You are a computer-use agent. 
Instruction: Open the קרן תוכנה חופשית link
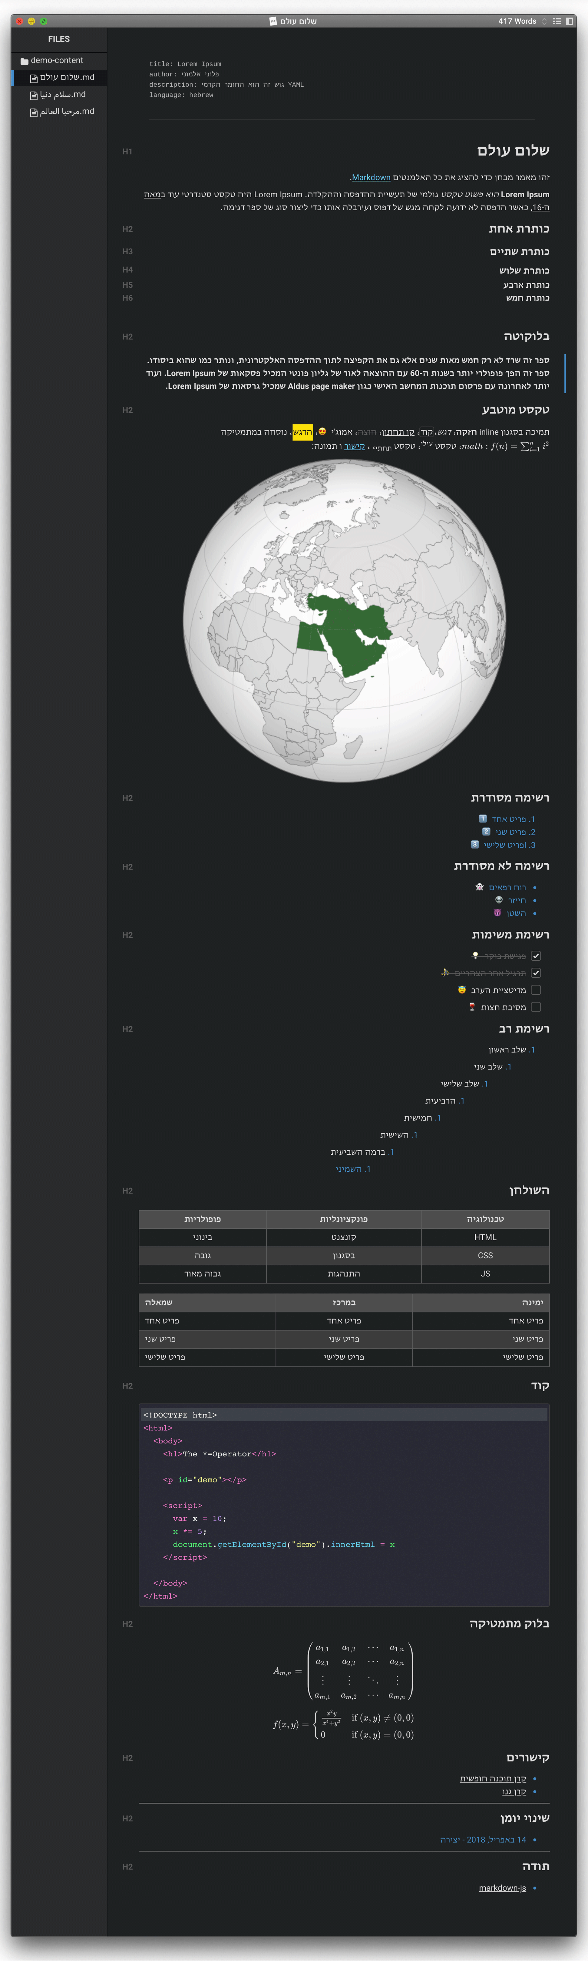point(493,1779)
